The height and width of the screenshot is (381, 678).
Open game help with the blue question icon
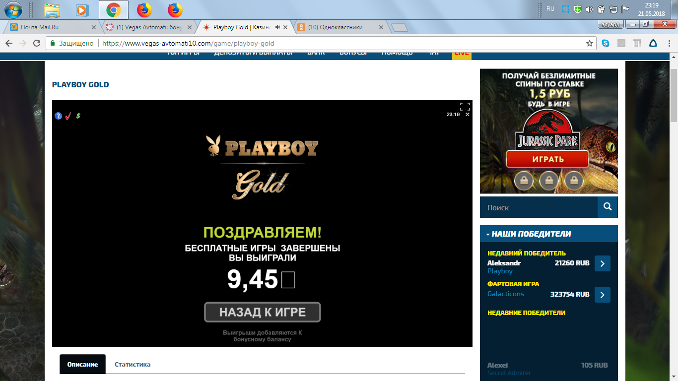(x=58, y=116)
